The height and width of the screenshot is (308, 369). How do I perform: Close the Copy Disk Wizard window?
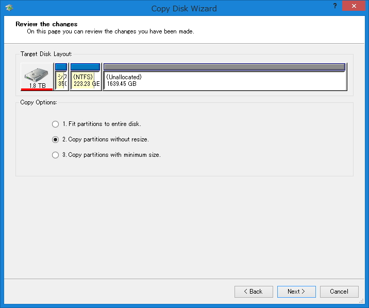pyautogui.click(x=354, y=6)
